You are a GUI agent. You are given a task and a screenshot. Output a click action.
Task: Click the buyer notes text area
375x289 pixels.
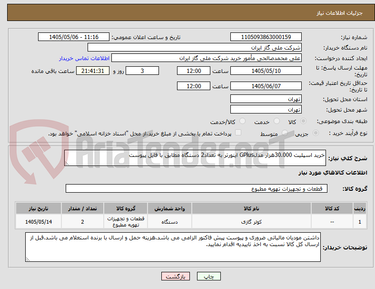pos(173,247)
